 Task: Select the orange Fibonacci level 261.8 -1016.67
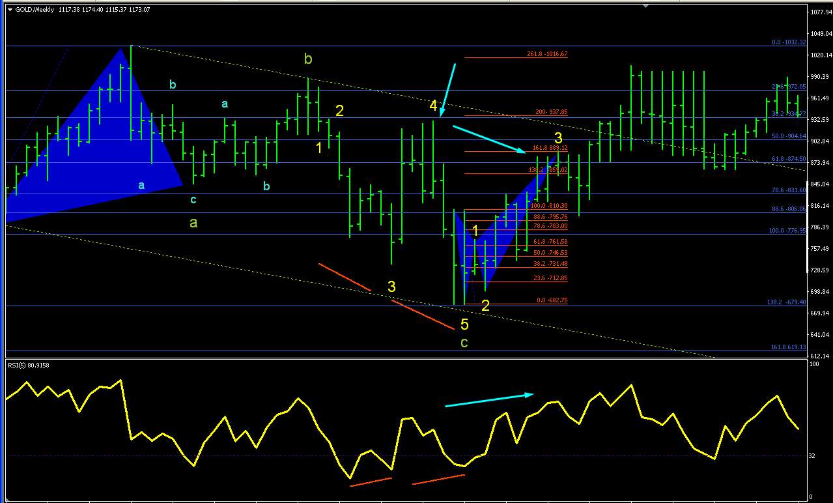click(547, 54)
